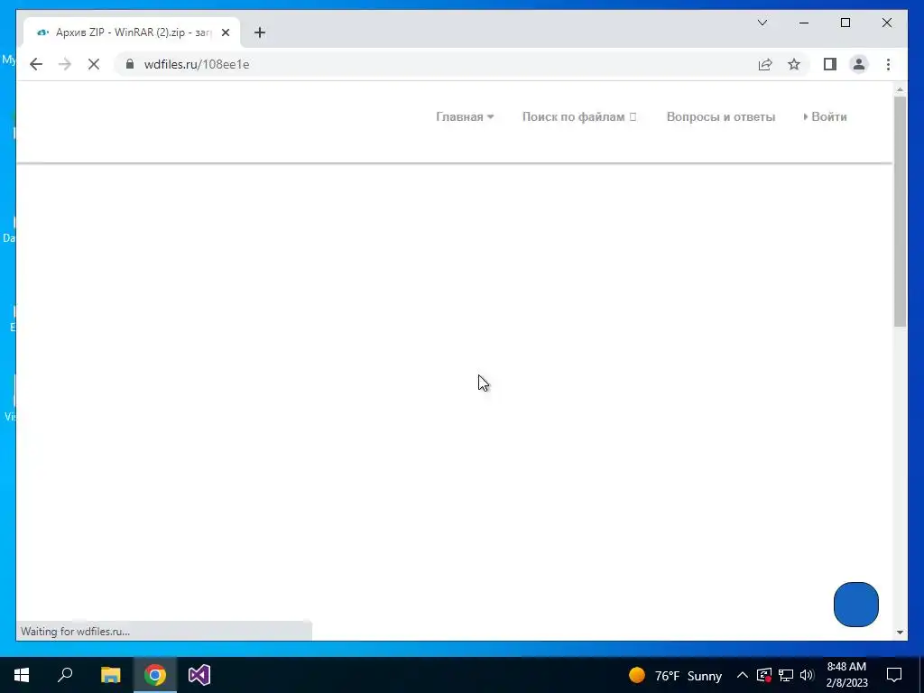
Task: Minimize the Chrome window
Action: tap(804, 23)
